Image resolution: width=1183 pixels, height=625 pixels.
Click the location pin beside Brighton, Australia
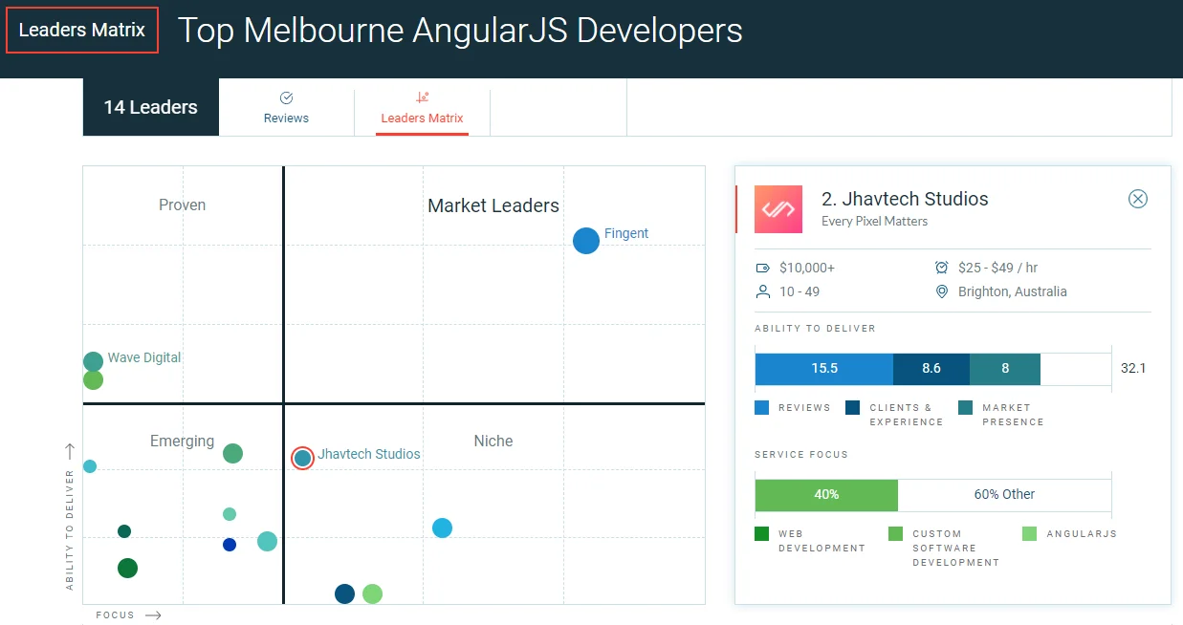click(x=941, y=291)
